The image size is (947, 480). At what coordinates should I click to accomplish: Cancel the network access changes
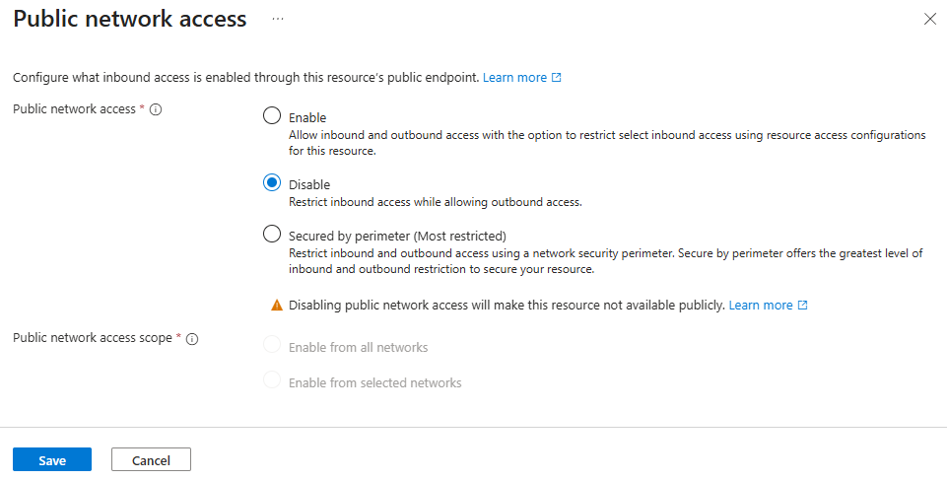[151, 459]
